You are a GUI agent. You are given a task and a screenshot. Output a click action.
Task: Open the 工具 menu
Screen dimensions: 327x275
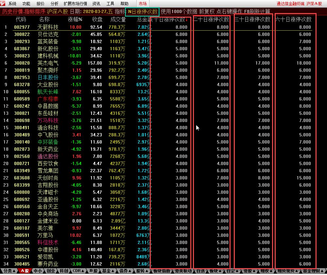[x=110, y=4]
